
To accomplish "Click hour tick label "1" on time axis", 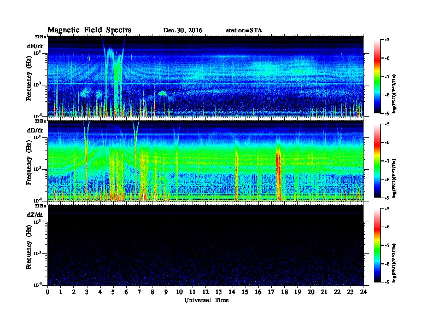I will (x=61, y=292).
